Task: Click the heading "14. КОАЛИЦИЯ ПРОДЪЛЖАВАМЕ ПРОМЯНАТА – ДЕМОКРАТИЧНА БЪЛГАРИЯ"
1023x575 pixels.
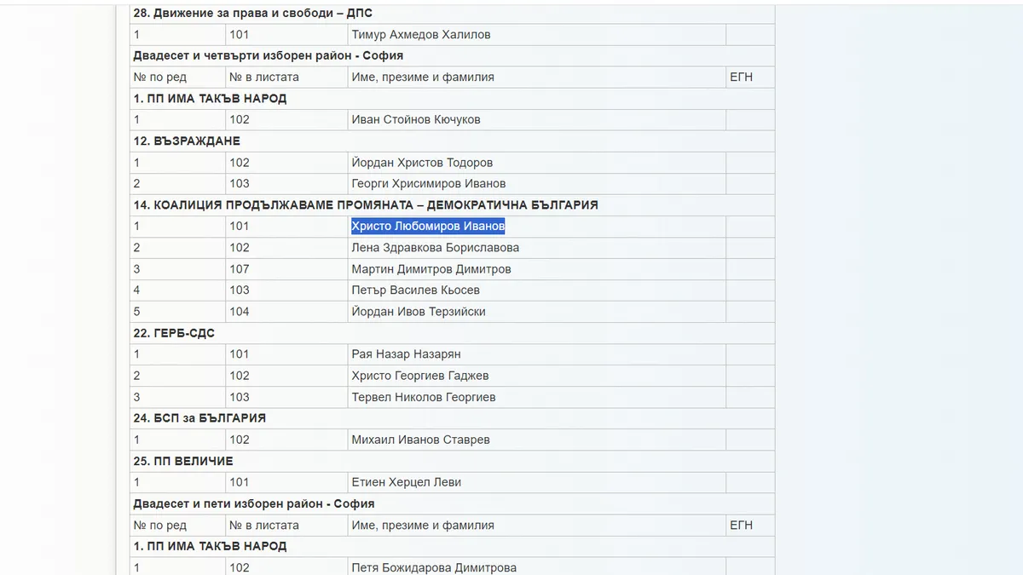Action: click(x=366, y=205)
